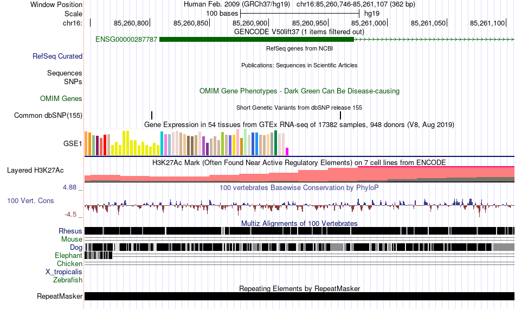Select the Dog alignment row label
Screen dimensions: 515x309
click(76, 248)
